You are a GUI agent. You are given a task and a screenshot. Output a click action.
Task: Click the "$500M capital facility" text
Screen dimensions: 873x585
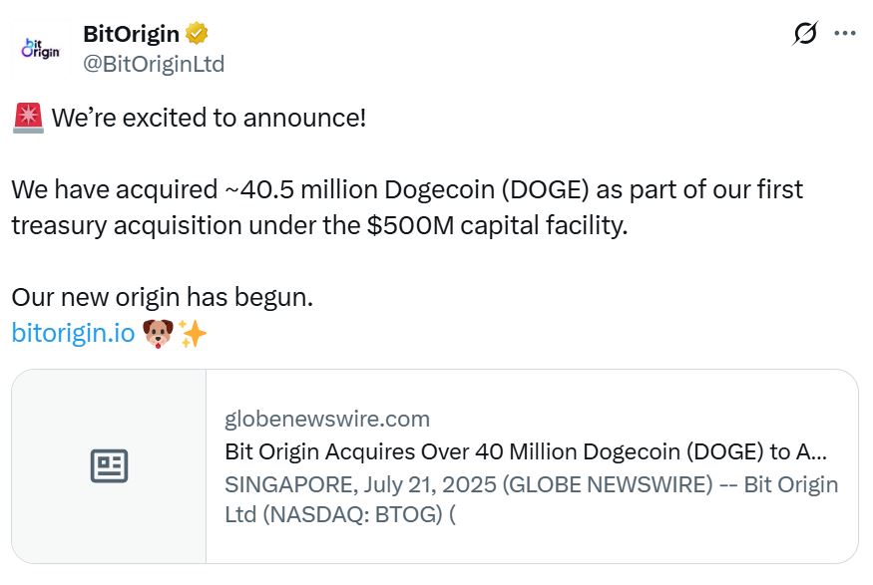(x=497, y=225)
